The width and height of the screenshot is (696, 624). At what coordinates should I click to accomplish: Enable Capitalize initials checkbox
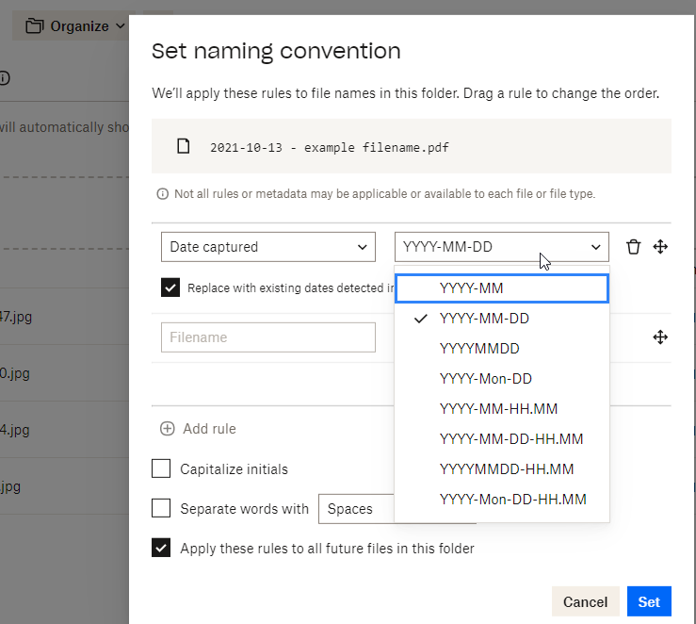162,469
